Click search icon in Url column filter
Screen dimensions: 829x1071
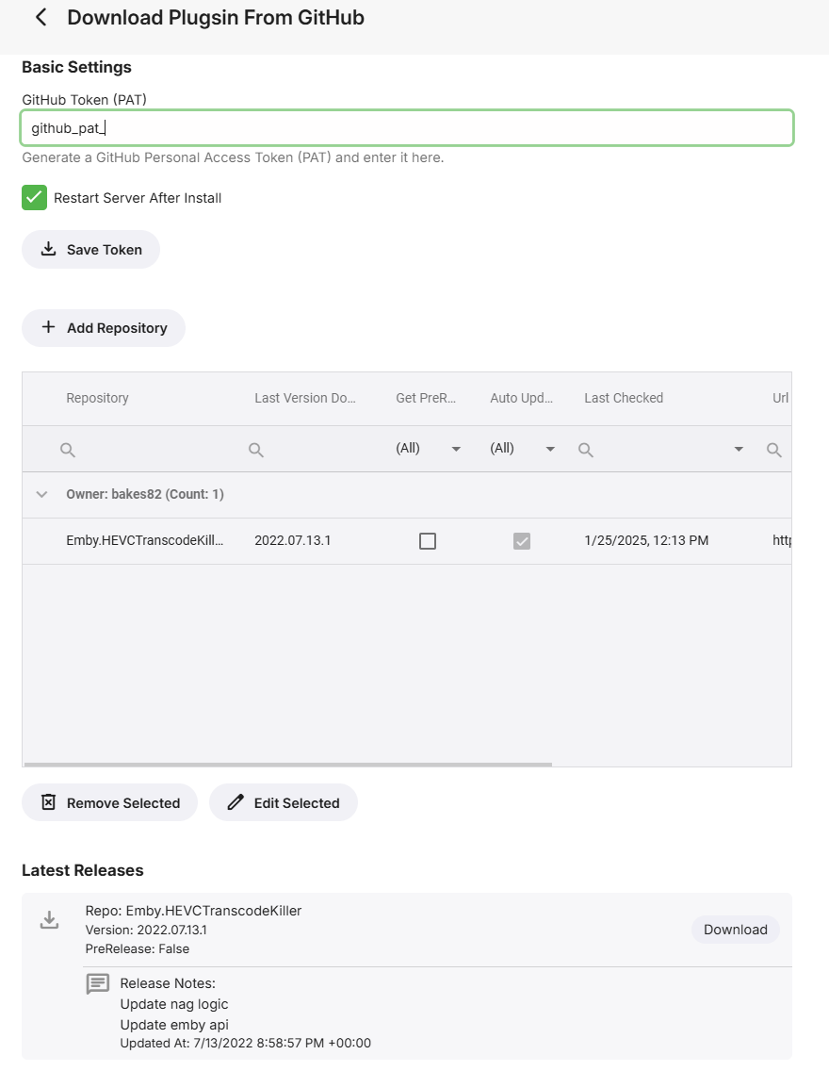(774, 451)
